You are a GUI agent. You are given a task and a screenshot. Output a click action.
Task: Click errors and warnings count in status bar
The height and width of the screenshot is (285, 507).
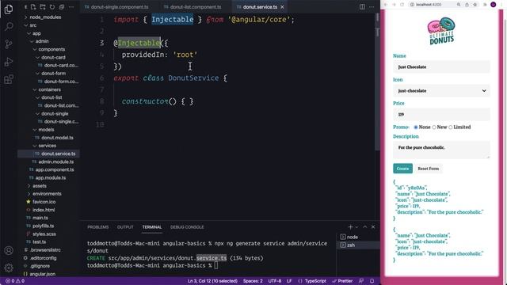pyautogui.click(x=15, y=281)
